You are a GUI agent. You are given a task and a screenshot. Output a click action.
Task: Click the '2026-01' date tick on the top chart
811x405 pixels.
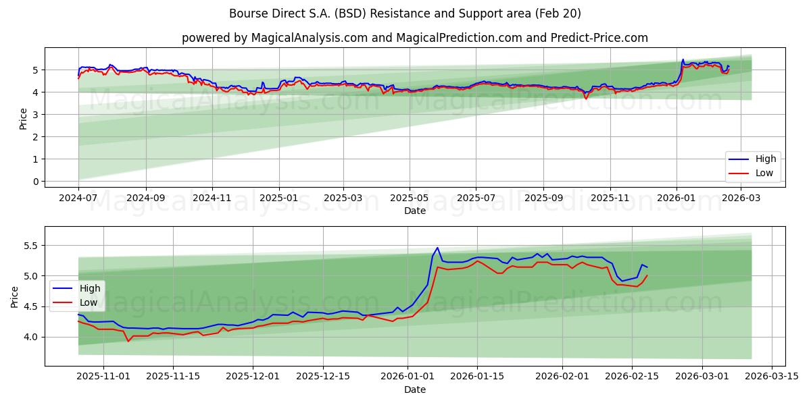click(677, 198)
